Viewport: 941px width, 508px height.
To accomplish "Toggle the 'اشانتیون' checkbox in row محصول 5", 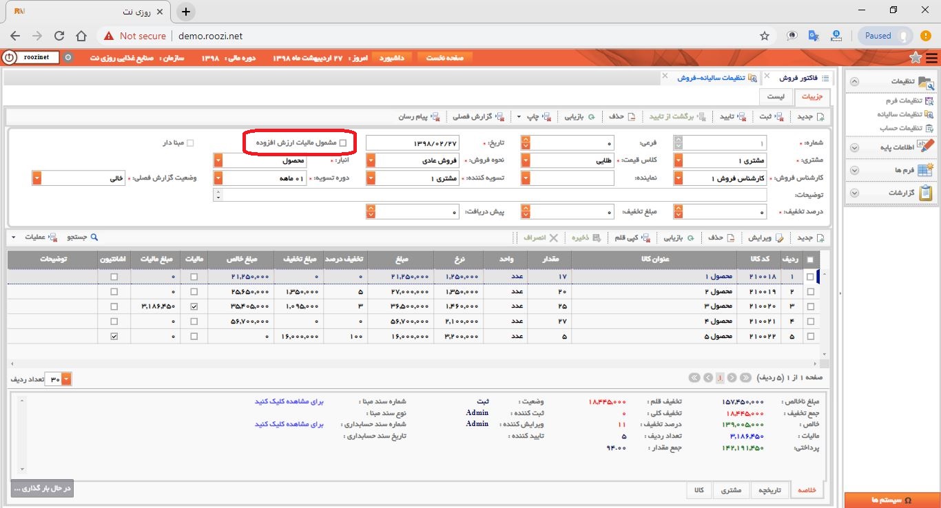I will point(114,337).
